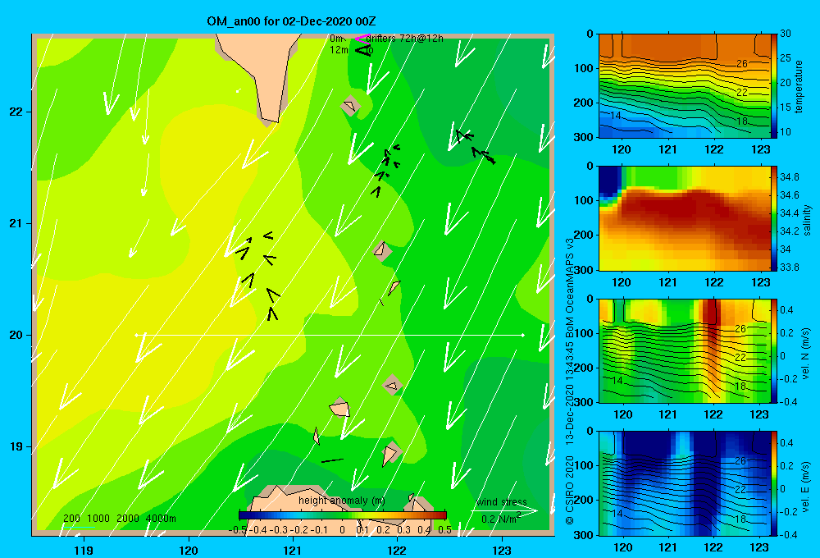Click contour label 26 in the temperature plot
Image resolution: width=820 pixels, height=558 pixels.
pyautogui.click(x=741, y=64)
